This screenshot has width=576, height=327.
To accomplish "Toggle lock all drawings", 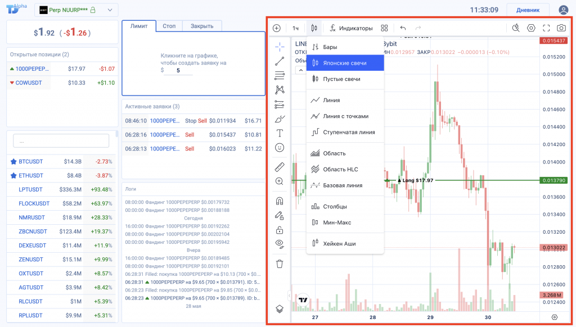I will (280, 230).
